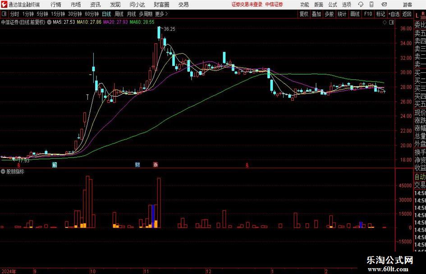426x274 pixels.
Task: Click the R 300 badge icon
Action: tap(423, 15)
